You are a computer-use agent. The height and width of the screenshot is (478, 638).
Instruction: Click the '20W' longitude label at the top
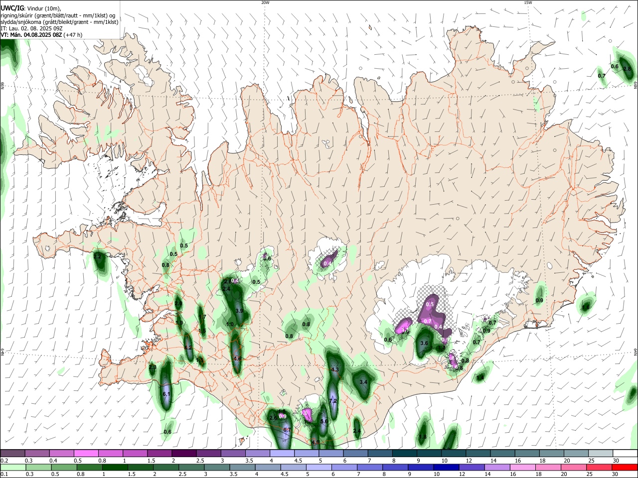point(265,2)
